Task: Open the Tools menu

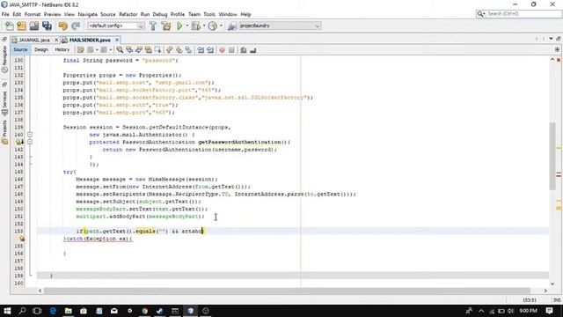Action: 209,14
